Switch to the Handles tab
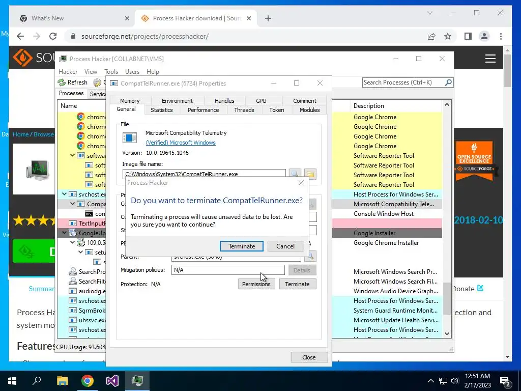The height and width of the screenshot is (391, 521). (224, 101)
